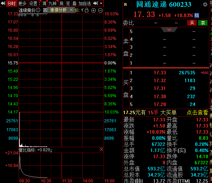Click the 连续竞价 label
The width and height of the screenshot is (212, 183).
(x=27, y=10)
